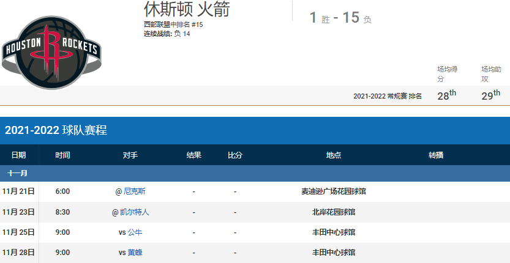Open the 尼克斯 opponent link
The height and width of the screenshot is (263, 510).
135,191
